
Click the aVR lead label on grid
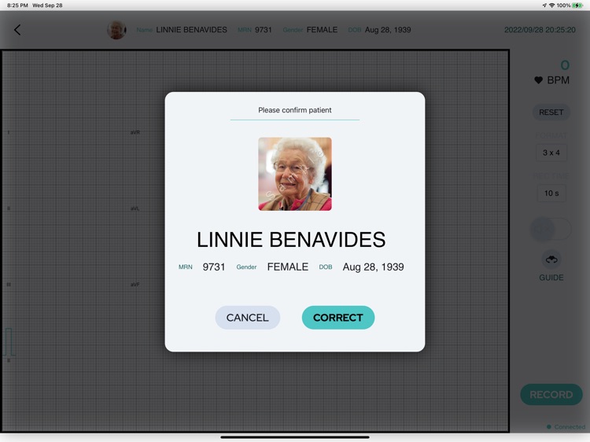[x=135, y=132]
